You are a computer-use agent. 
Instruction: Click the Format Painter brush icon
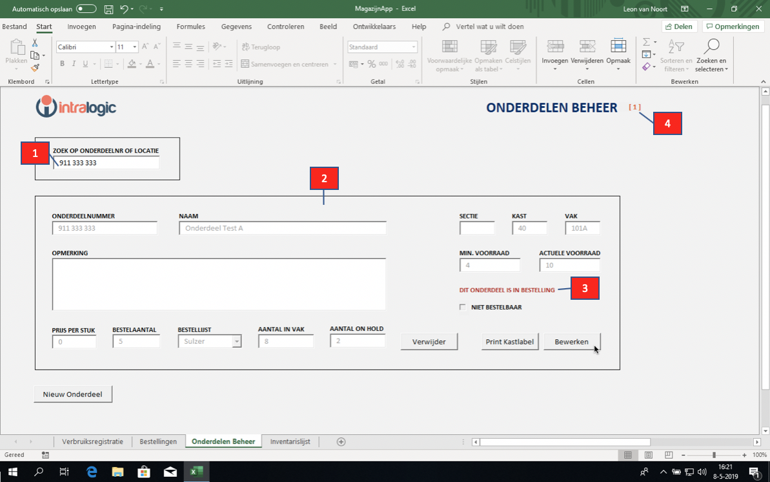tap(35, 68)
